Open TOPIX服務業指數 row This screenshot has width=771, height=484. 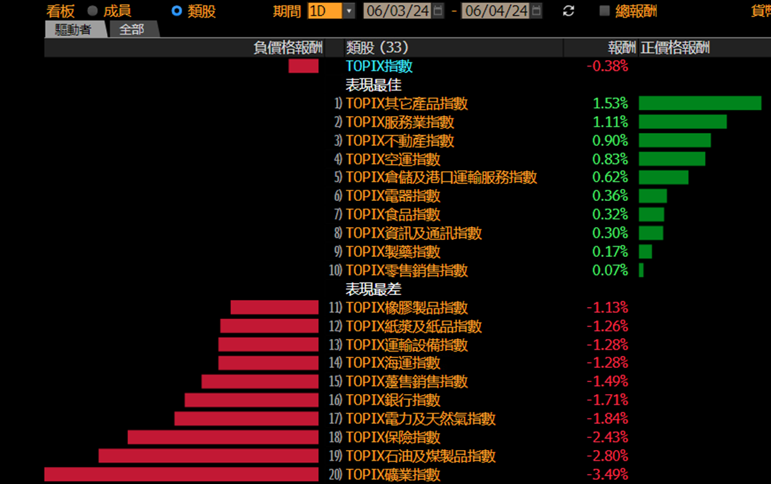pyautogui.click(x=400, y=122)
